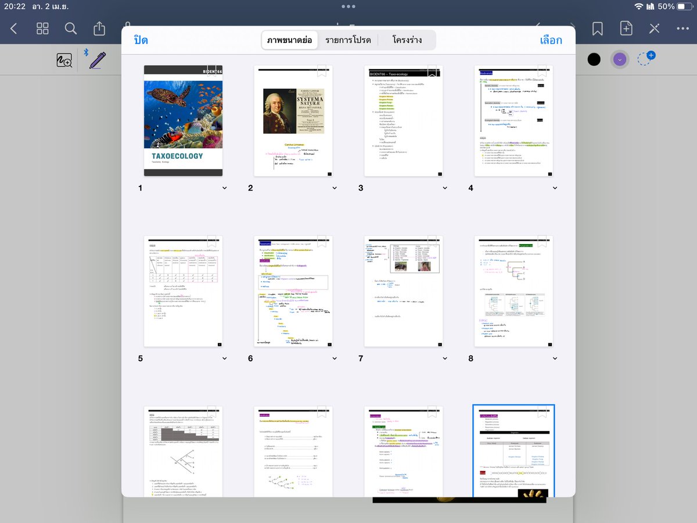Open the grid thumbnails view icon
The image size is (697, 523).
42,28
